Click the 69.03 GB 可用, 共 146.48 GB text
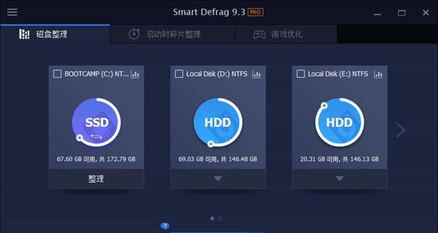 [218, 159]
